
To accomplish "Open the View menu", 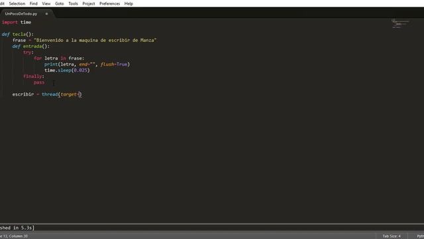I will point(46,3).
